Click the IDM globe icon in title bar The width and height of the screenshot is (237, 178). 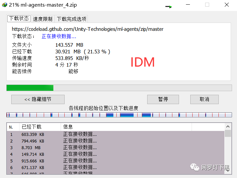(x=5, y=5)
